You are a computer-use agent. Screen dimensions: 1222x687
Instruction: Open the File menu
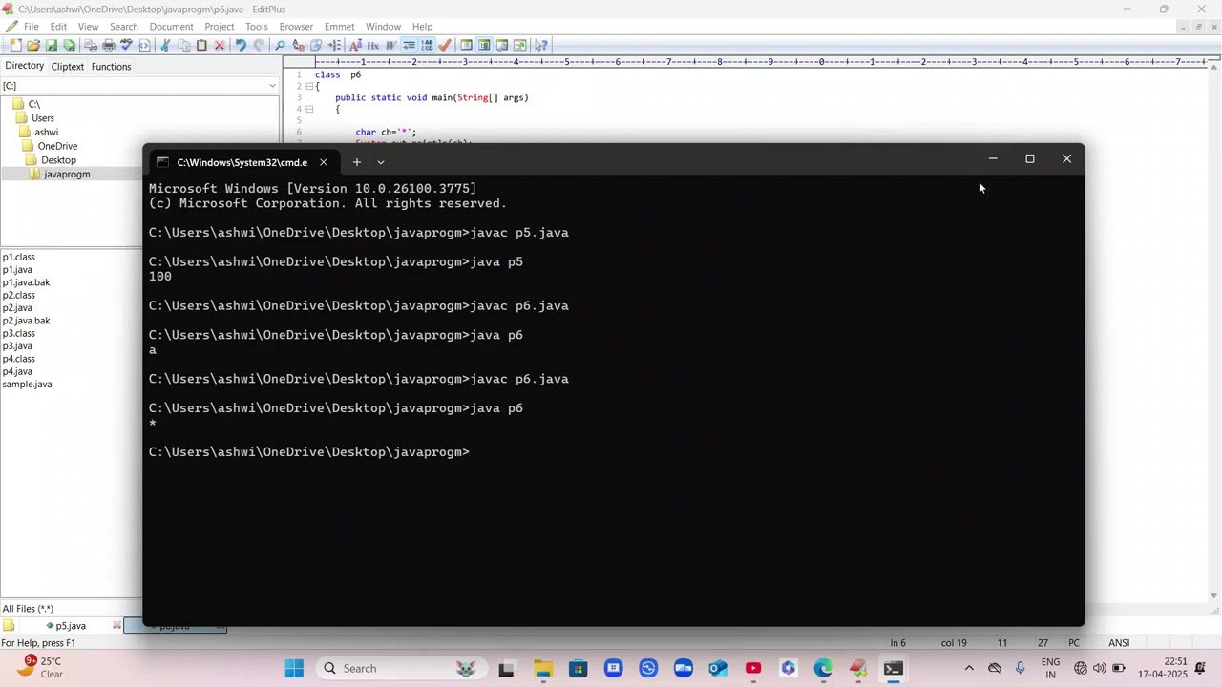(32, 27)
